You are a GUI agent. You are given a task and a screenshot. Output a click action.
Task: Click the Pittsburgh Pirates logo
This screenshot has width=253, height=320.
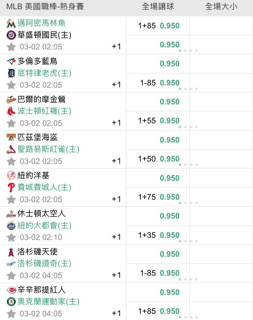coord(11,137)
